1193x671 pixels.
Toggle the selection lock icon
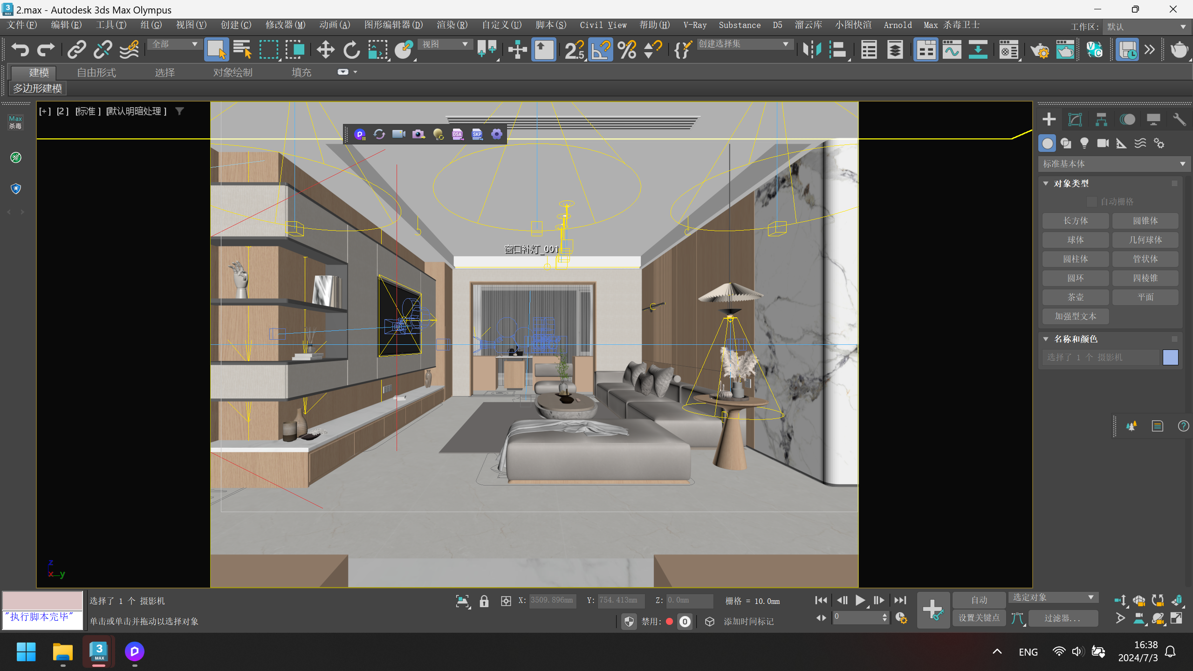[x=484, y=601]
